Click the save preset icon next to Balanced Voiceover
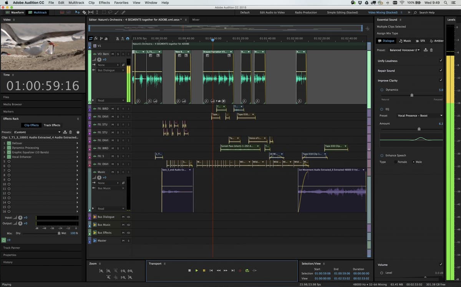Image resolution: width=461 pixels, height=287 pixels. pyautogui.click(x=426, y=50)
